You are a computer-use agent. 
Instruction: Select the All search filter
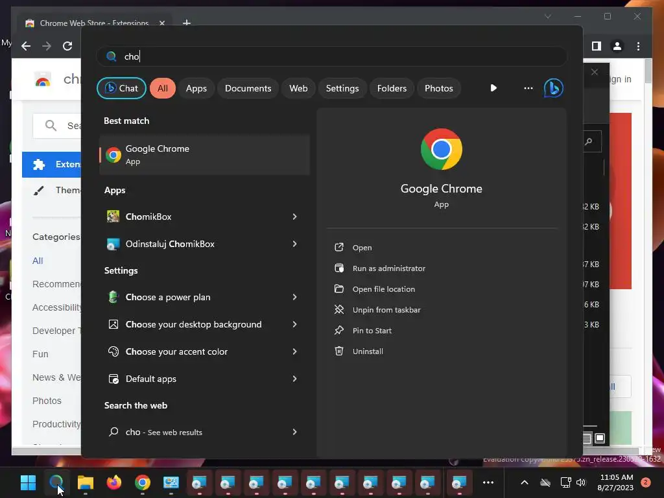pyautogui.click(x=163, y=88)
